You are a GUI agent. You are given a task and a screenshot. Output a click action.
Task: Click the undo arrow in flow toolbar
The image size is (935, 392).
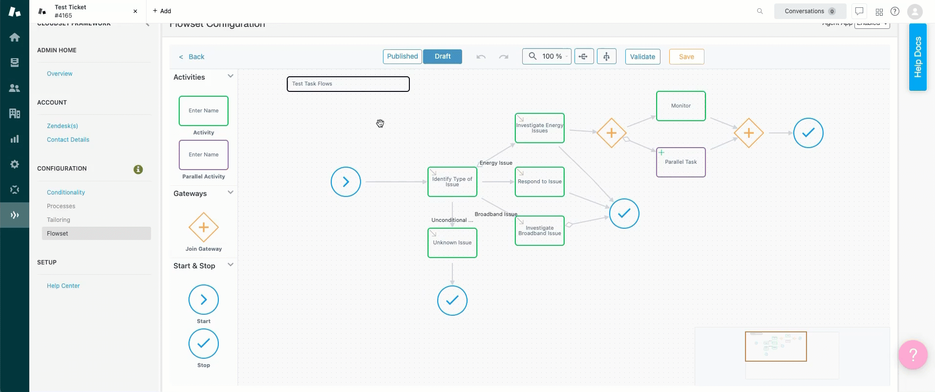point(481,57)
